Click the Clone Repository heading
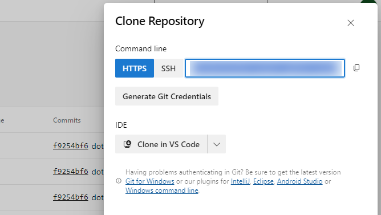The height and width of the screenshot is (215, 381). pyautogui.click(x=160, y=21)
